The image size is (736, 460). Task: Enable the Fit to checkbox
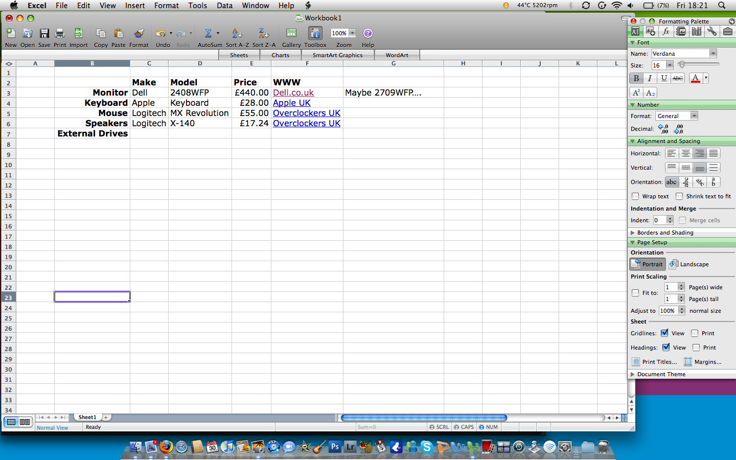[x=635, y=293]
